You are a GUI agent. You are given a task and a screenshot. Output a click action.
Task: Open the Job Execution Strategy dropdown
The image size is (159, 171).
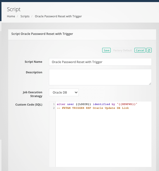64,92
